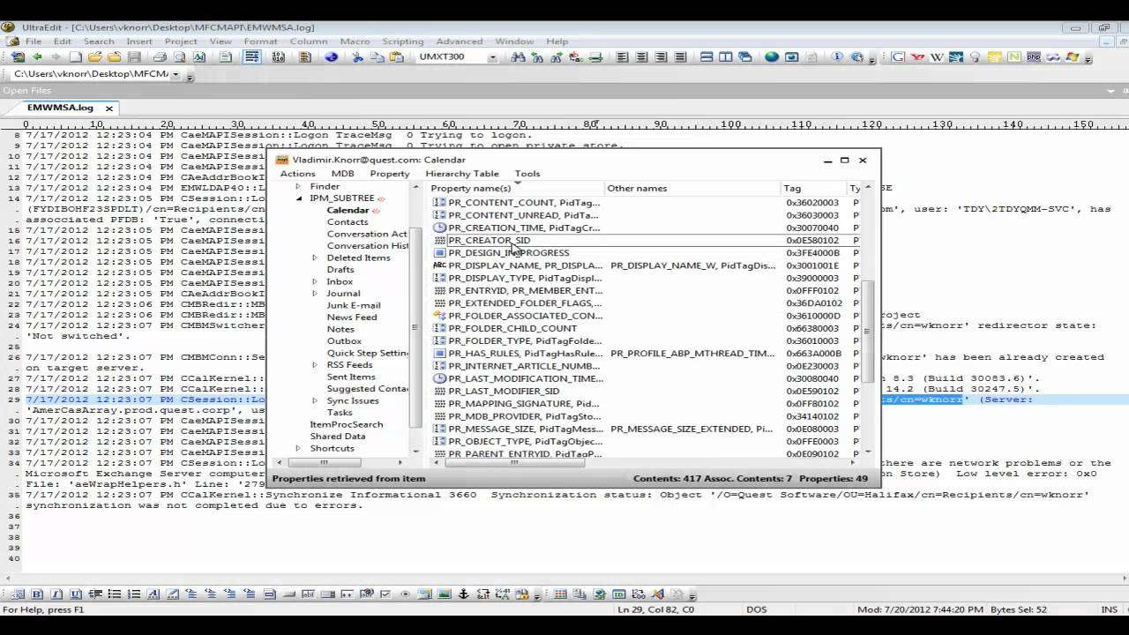The height and width of the screenshot is (635, 1129).
Task: Open the Hierarchy Table menu
Action: click(462, 174)
